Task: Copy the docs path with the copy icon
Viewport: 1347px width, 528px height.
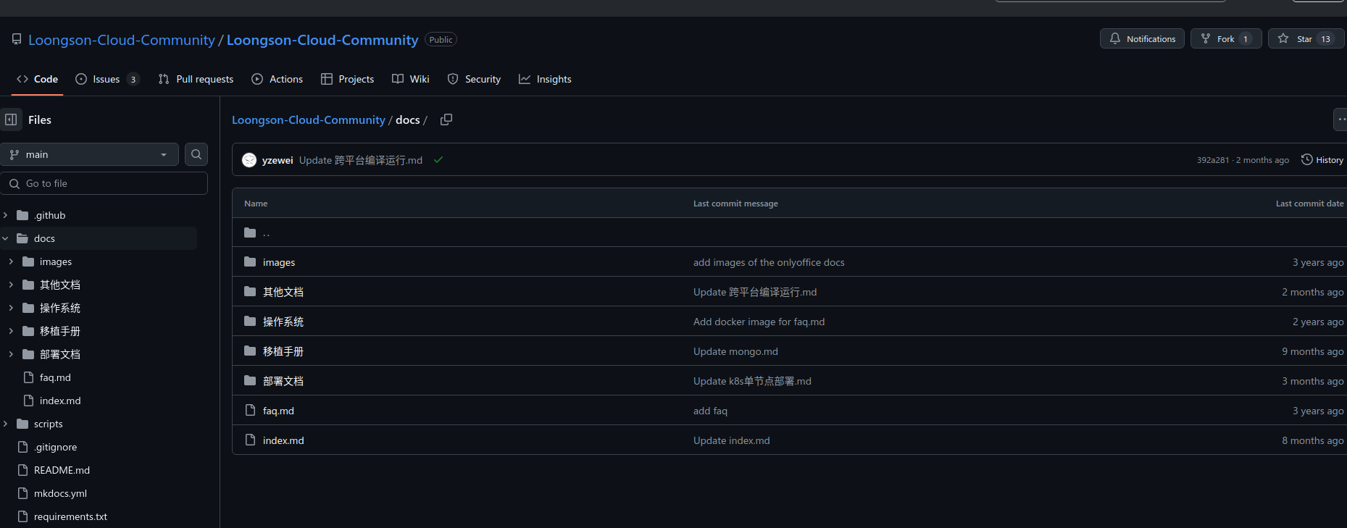Action: click(446, 120)
